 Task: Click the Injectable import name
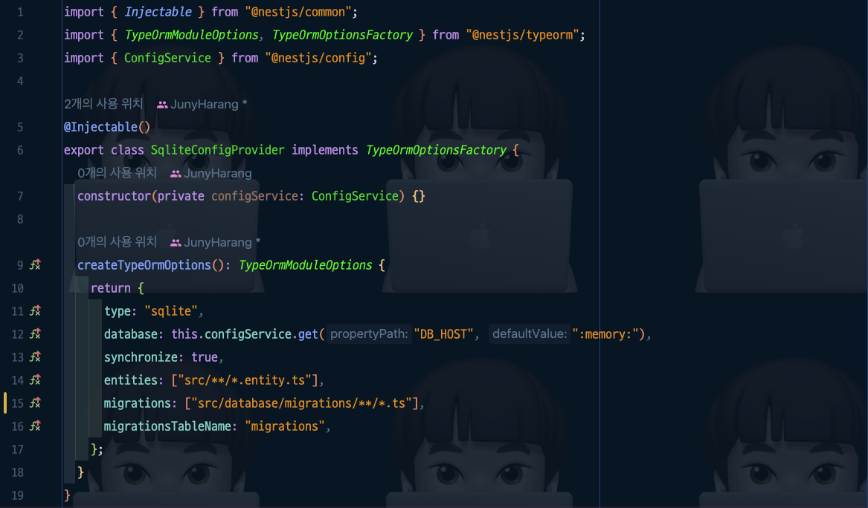[158, 12]
